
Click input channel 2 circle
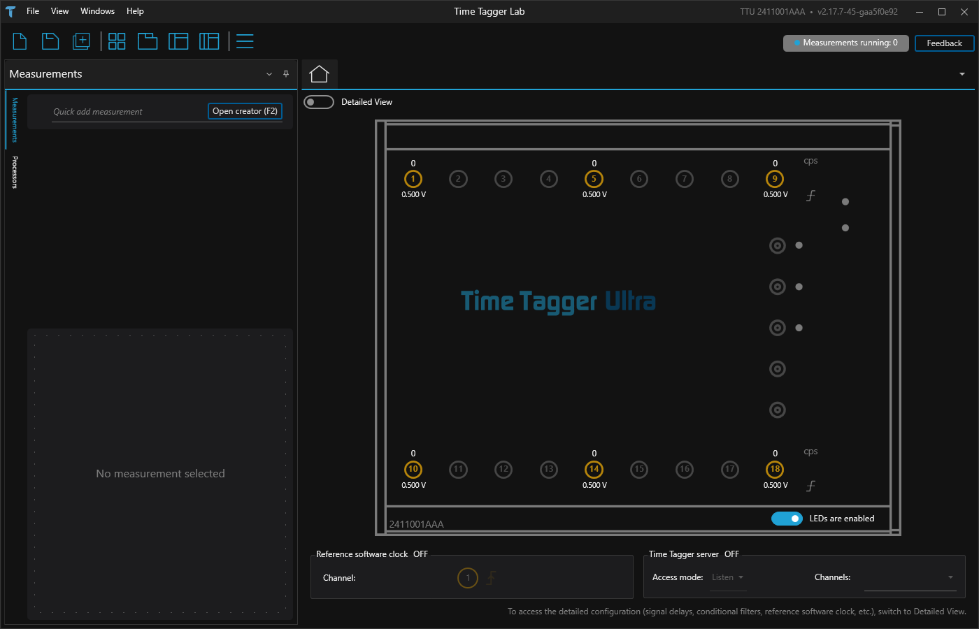[x=458, y=179]
